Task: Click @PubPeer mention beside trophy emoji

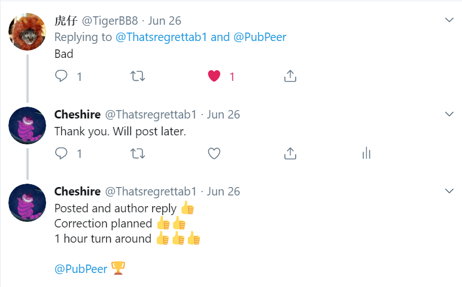Action: [x=81, y=269]
